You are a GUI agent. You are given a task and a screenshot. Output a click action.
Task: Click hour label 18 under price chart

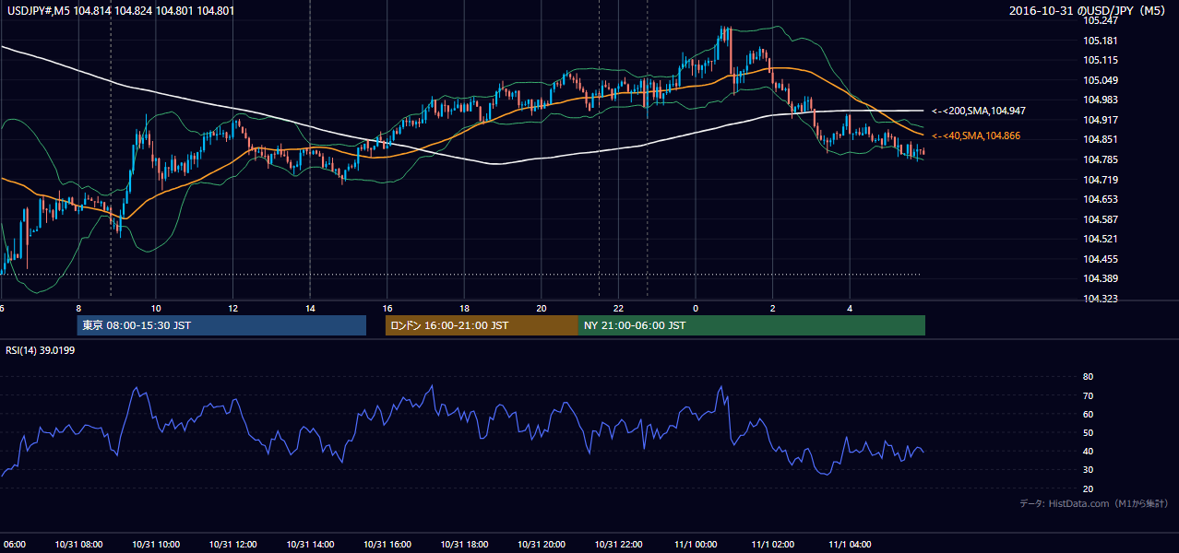coord(465,308)
